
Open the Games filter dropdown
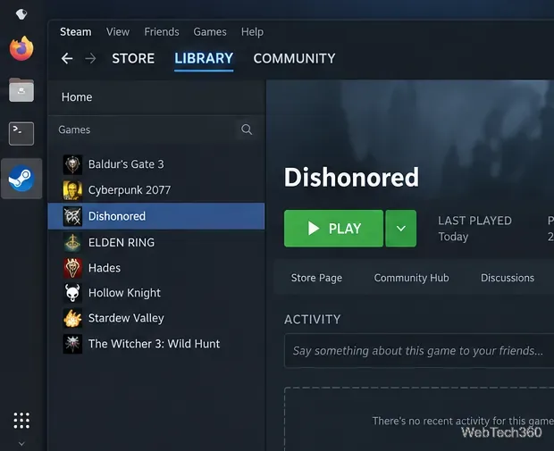pyautogui.click(x=74, y=129)
